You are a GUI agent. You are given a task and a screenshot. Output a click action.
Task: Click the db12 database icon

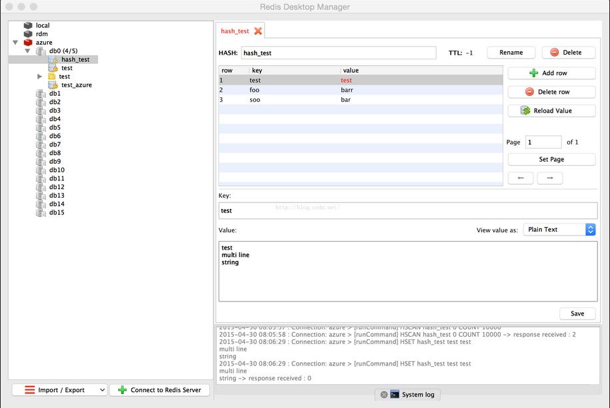(41, 187)
